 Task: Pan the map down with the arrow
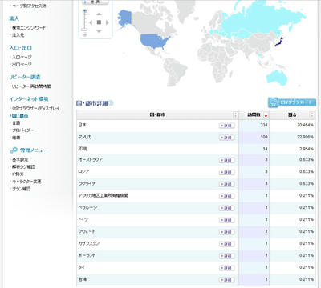pos(99,31)
